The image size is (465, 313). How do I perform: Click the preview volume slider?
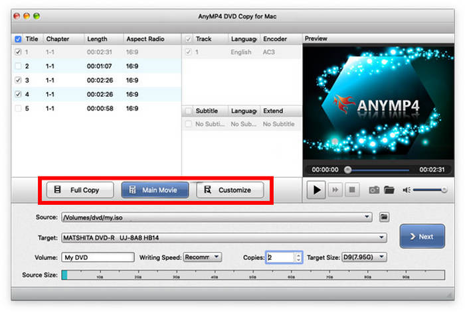pyautogui.click(x=432, y=190)
